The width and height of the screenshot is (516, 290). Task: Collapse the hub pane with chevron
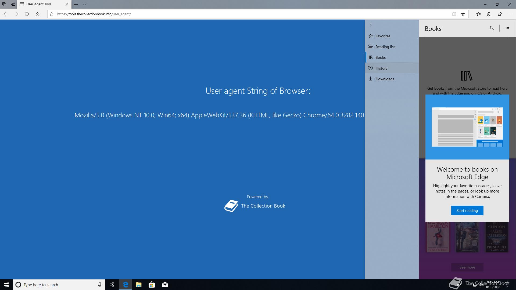(x=371, y=25)
